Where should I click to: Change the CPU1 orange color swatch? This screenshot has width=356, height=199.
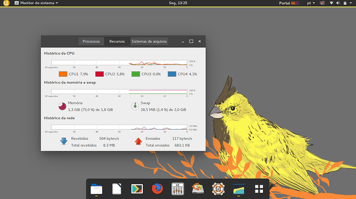tap(63, 74)
